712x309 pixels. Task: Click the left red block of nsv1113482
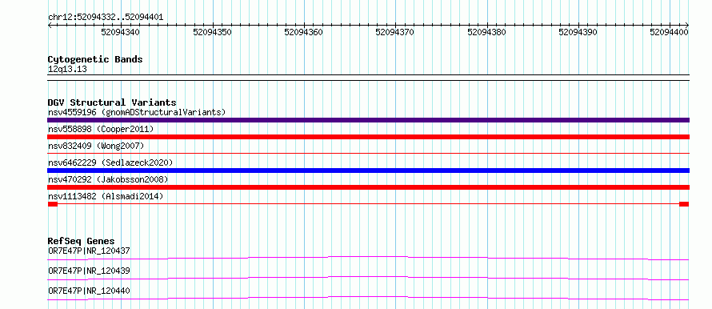click(53, 204)
